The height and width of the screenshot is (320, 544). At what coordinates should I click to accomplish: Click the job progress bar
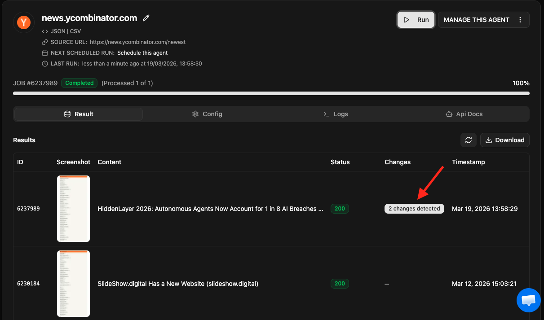(x=271, y=93)
